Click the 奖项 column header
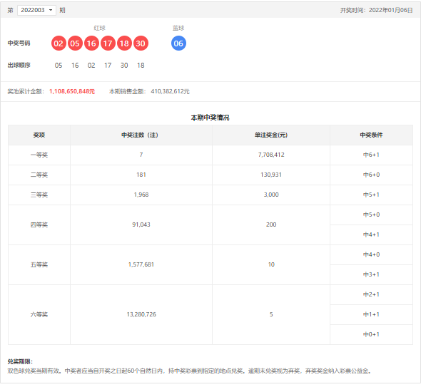 coord(39,135)
